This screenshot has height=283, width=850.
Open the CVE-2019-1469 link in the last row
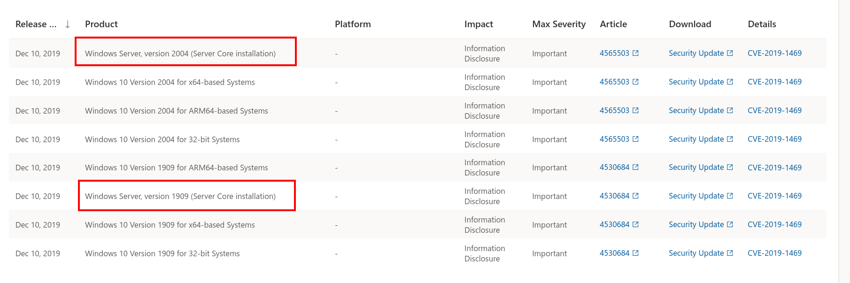click(774, 253)
